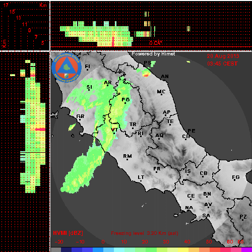Select the CE city label on the map

click(191, 196)
